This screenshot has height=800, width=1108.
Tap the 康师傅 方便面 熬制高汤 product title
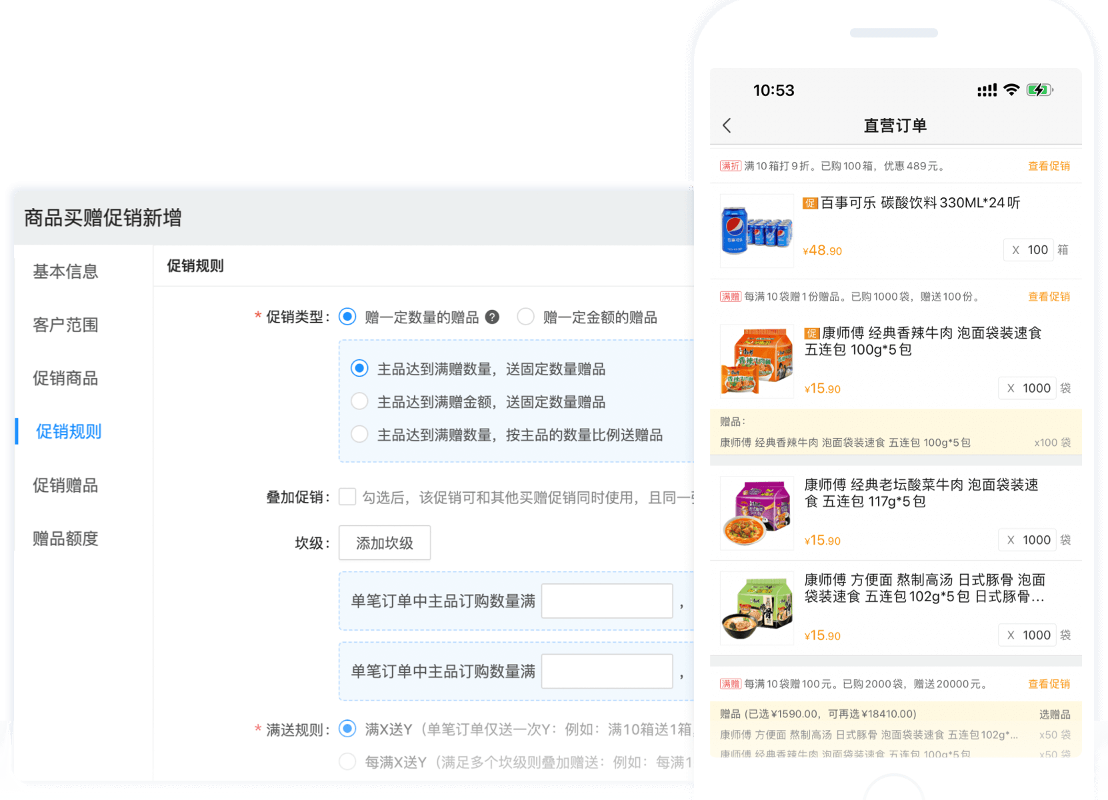tap(925, 588)
